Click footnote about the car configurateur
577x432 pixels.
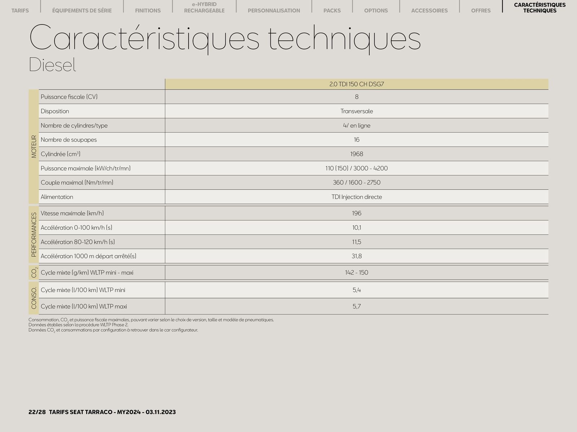(x=113, y=330)
